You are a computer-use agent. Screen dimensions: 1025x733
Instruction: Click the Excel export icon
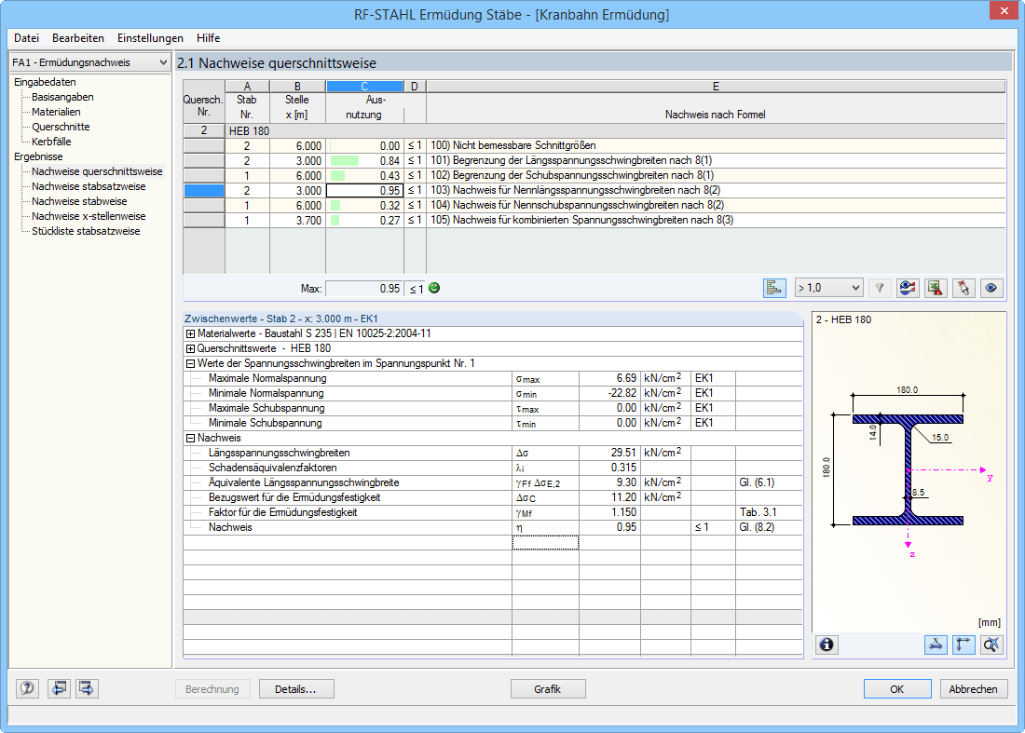pos(936,288)
